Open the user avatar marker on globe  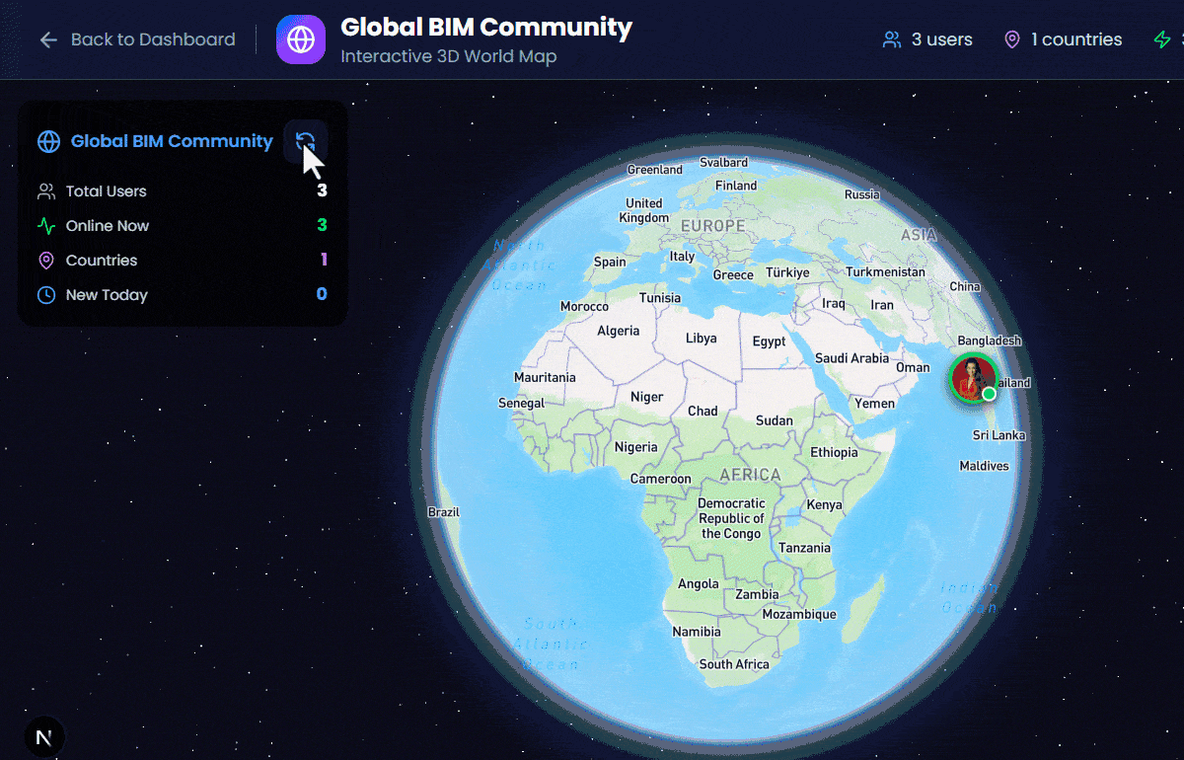[x=972, y=377]
